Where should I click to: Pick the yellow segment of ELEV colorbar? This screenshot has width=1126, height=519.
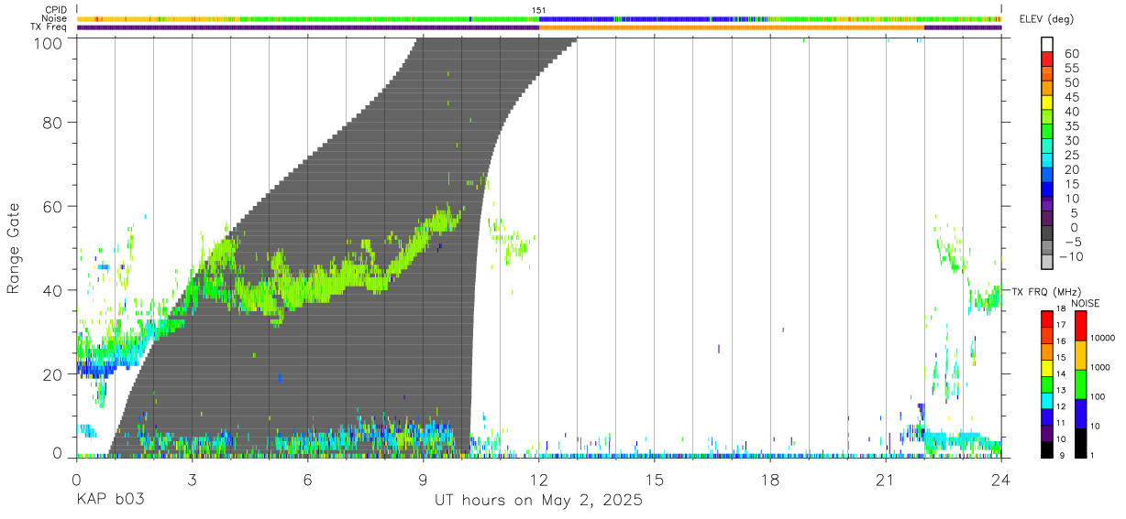[x=1048, y=103]
